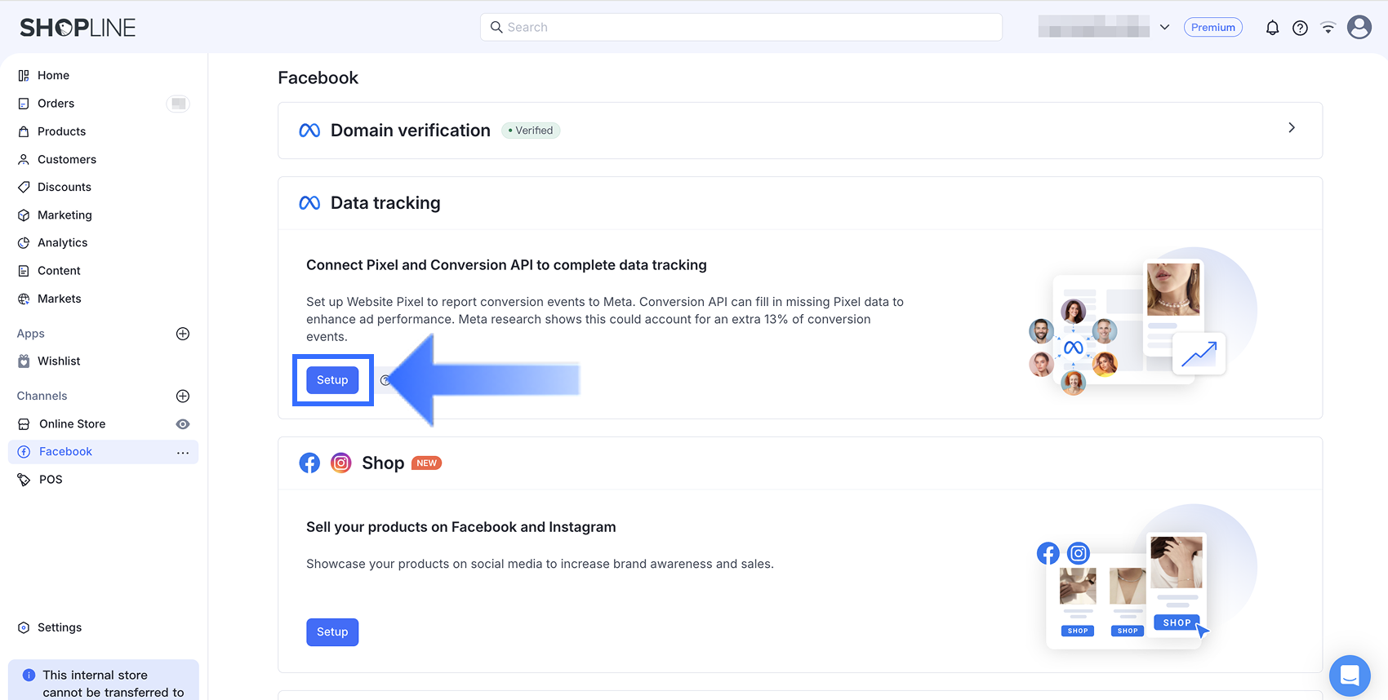Click the Verified status badge
Viewport: 1388px width, 700px height.
point(531,131)
